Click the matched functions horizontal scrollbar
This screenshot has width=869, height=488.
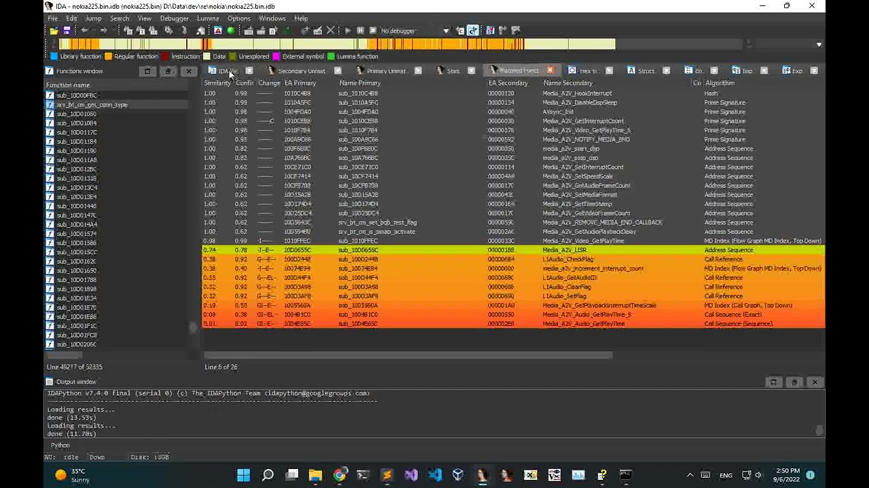click(x=408, y=355)
